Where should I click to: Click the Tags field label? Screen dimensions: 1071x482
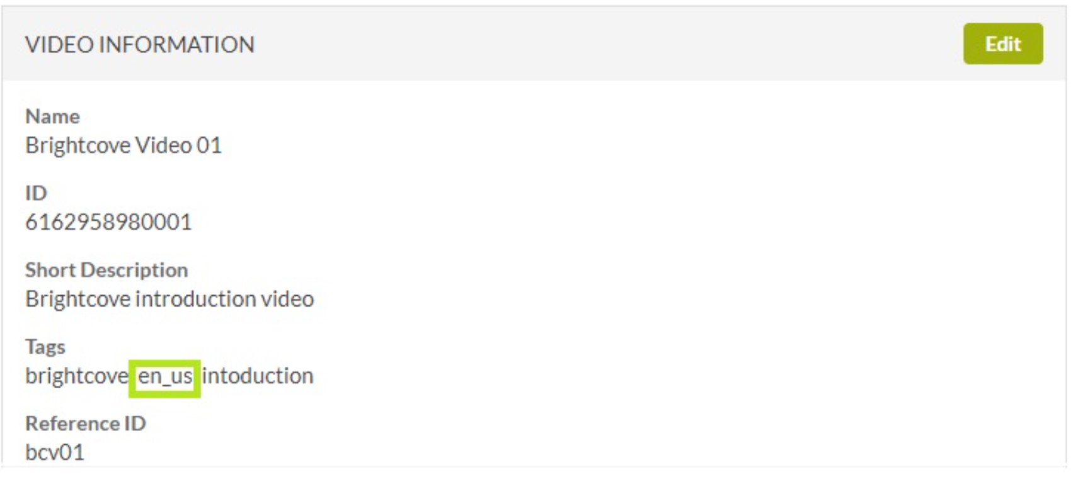45,347
